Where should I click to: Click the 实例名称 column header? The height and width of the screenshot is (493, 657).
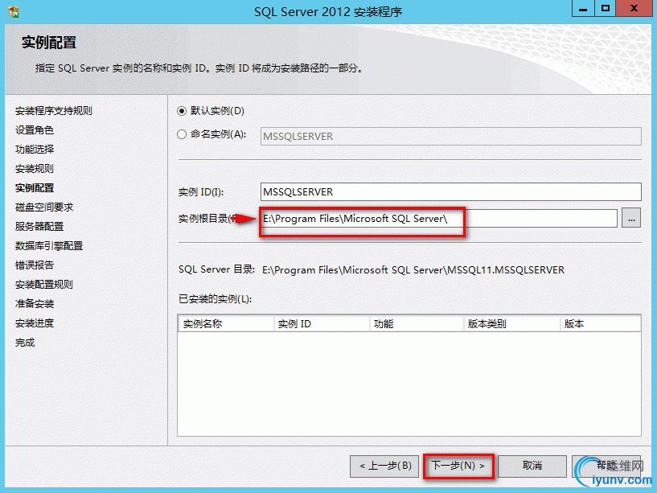[x=226, y=323]
